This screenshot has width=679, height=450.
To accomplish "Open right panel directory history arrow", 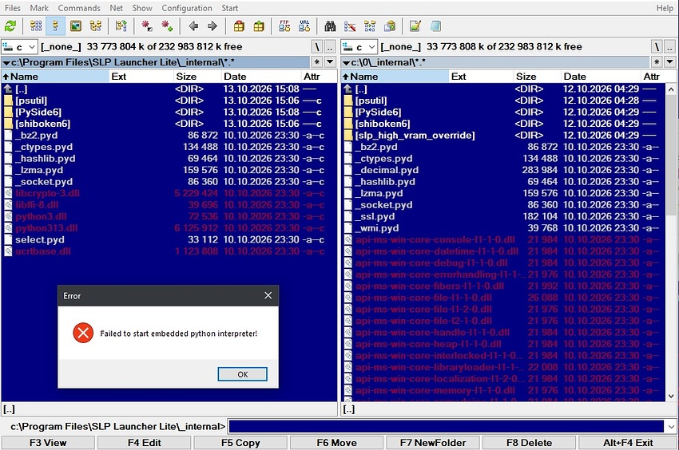I will (x=670, y=62).
